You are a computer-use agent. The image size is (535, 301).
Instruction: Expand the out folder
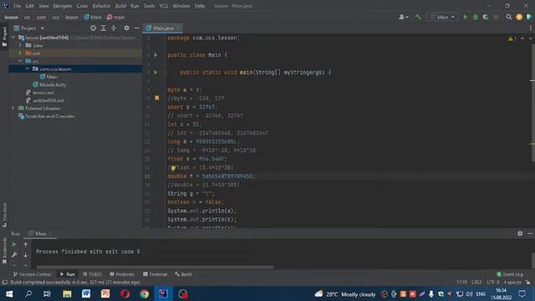pyautogui.click(x=20, y=53)
